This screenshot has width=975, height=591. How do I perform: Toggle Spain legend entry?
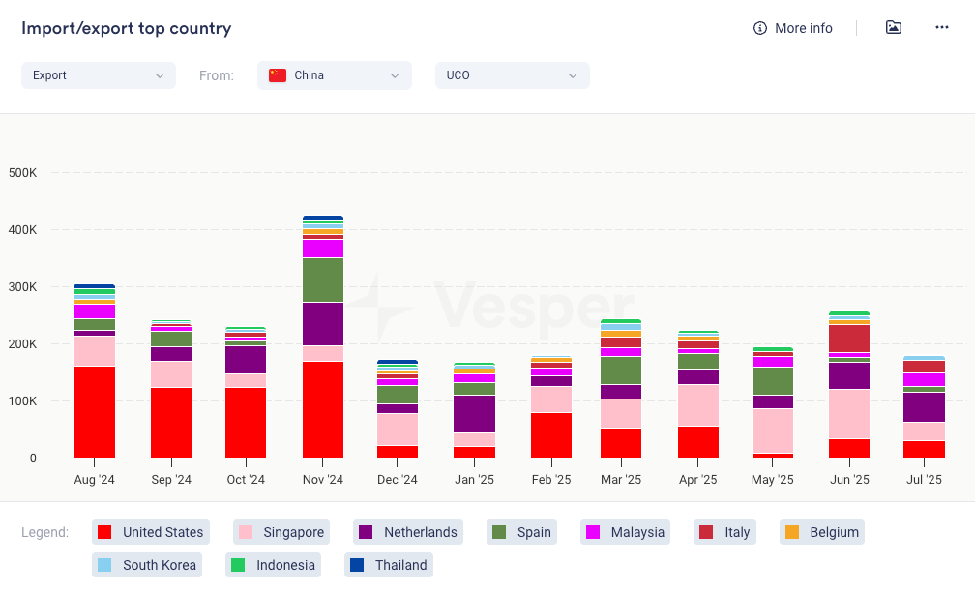click(522, 532)
